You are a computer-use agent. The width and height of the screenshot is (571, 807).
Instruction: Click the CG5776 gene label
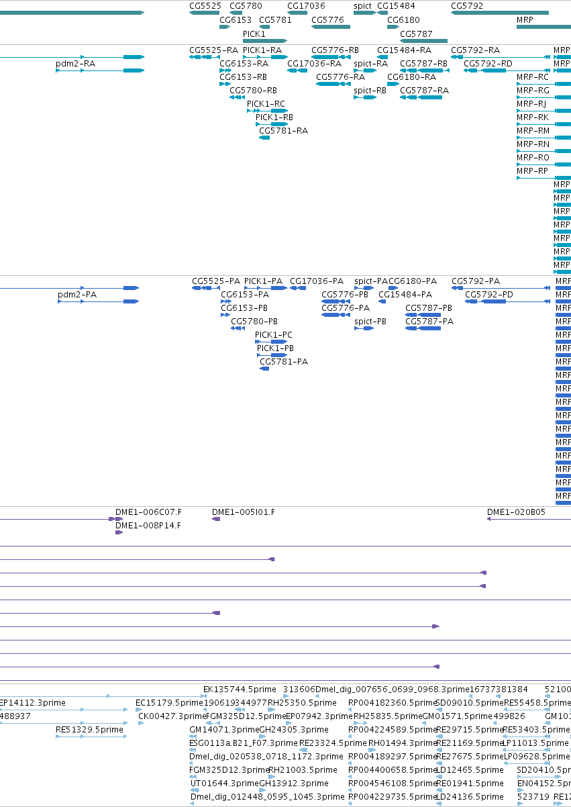[x=327, y=20]
